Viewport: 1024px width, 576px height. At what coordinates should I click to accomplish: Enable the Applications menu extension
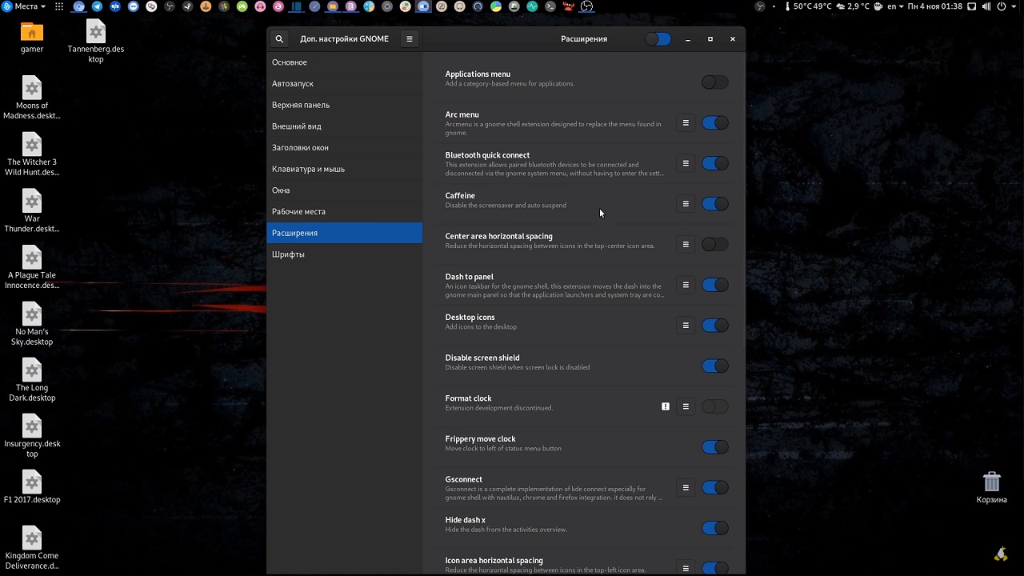(714, 82)
